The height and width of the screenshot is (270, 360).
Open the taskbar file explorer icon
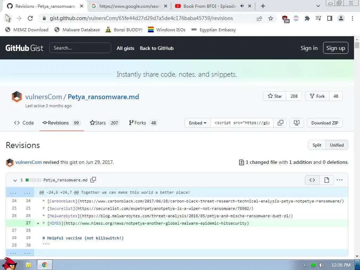28,265
